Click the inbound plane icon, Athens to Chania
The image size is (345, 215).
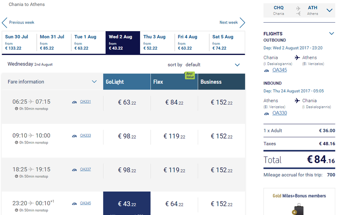click(297, 101)
